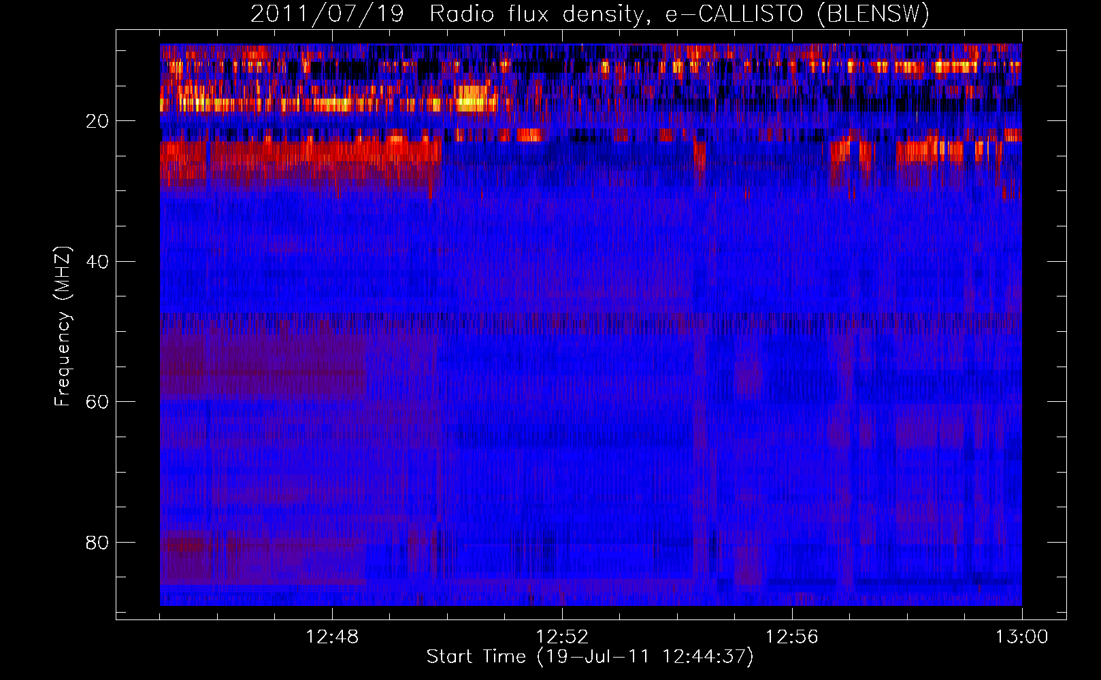This screenshot has width=1101, height=680.
Task: Click the plot title '2011/07/19 Radio flux density'
Action: [x=590, y=14]
